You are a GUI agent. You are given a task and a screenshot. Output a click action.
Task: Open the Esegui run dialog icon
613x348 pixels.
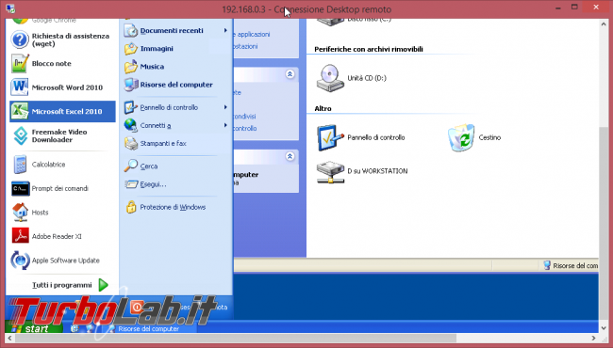click(x=131, y=184)
